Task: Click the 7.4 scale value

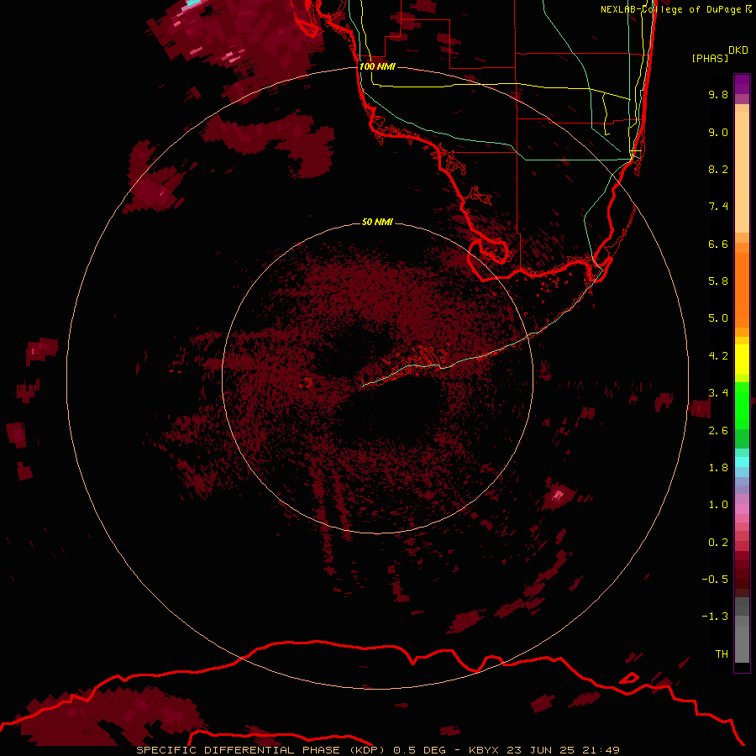Action: click(718, 207)
